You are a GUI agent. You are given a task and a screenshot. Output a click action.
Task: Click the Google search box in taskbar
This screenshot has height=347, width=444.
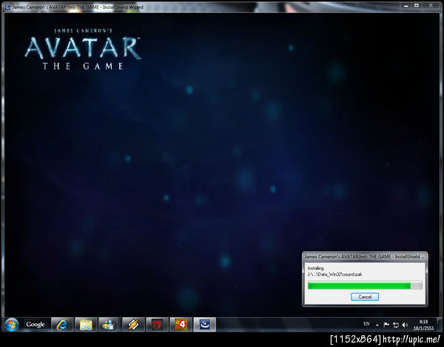click(x=36, y=324)
